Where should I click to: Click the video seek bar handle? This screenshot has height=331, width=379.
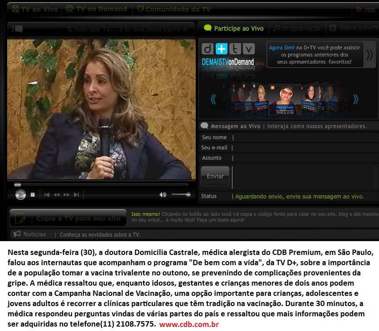(x=18, y=184)
